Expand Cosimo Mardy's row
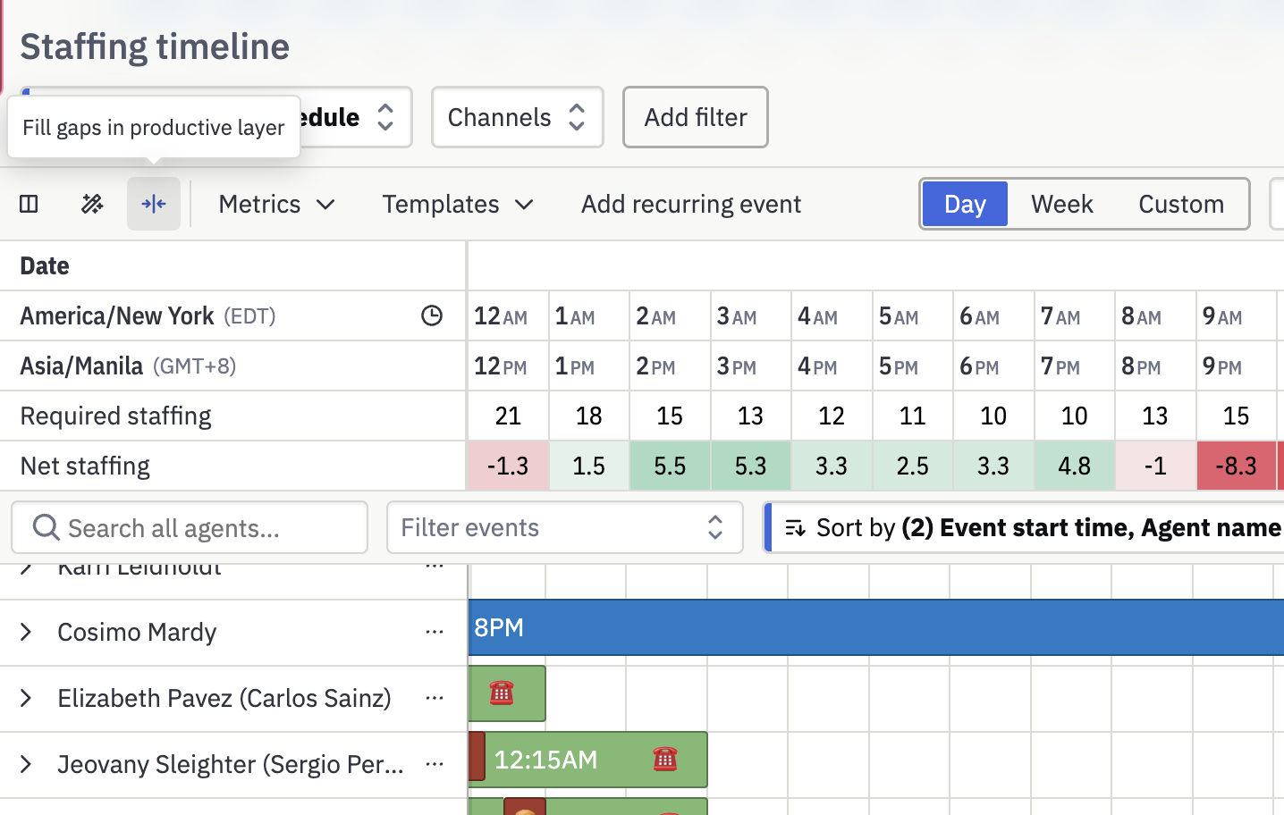Screen dimensions: 1284x815 pos(26,632)
